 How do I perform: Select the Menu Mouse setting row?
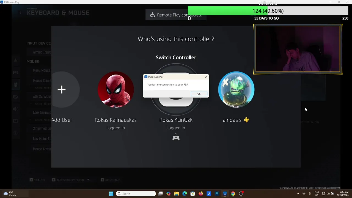(x=39, y=70)
